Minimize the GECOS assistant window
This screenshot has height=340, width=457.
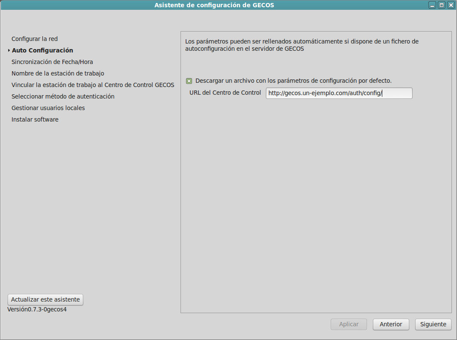pos(433,5)
